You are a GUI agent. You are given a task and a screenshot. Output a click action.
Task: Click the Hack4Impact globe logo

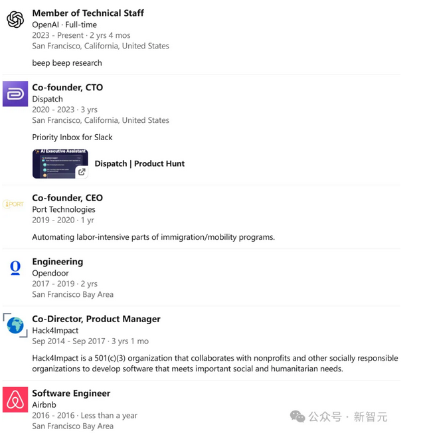(15, 325)
